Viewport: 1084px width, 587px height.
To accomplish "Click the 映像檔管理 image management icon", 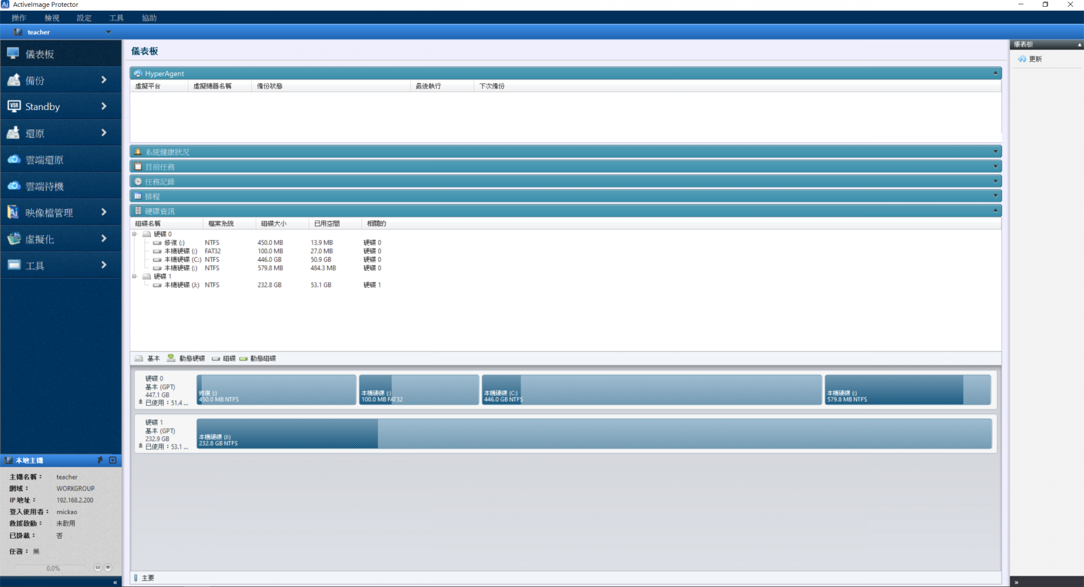I will [14, 213].
